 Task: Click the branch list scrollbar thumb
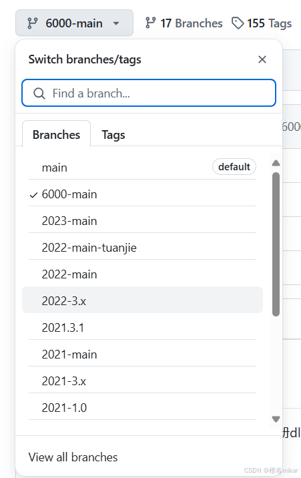[x=276, y=244]
